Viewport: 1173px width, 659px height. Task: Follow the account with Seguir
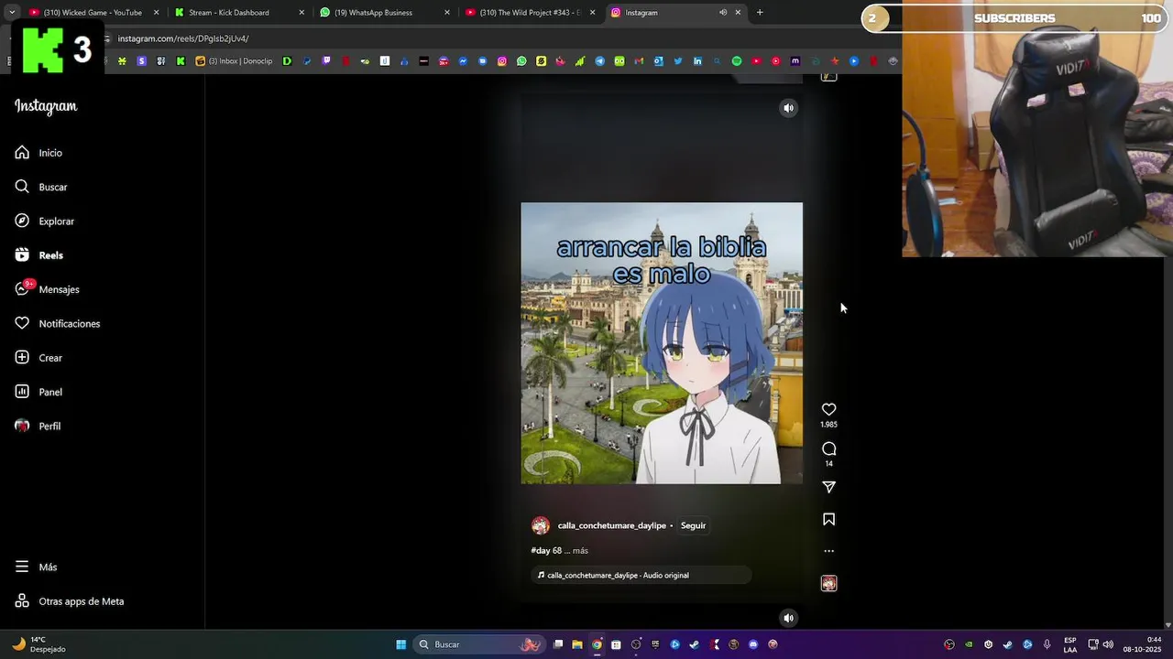693,525
